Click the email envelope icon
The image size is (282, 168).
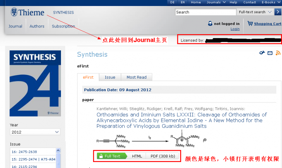tap(270, 53)
